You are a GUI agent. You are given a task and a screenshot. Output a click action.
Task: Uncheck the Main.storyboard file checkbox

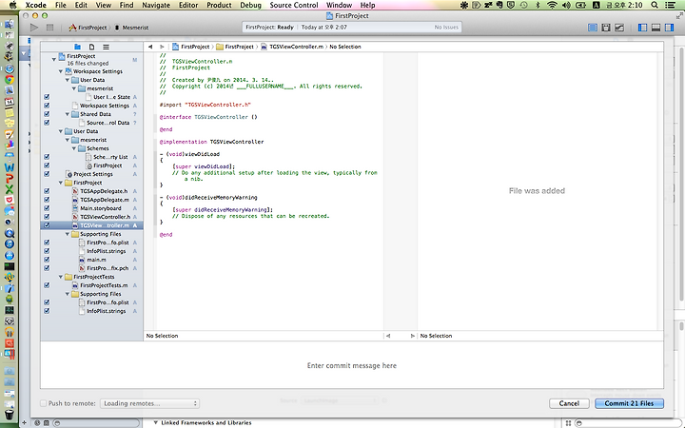coord(47,208)
